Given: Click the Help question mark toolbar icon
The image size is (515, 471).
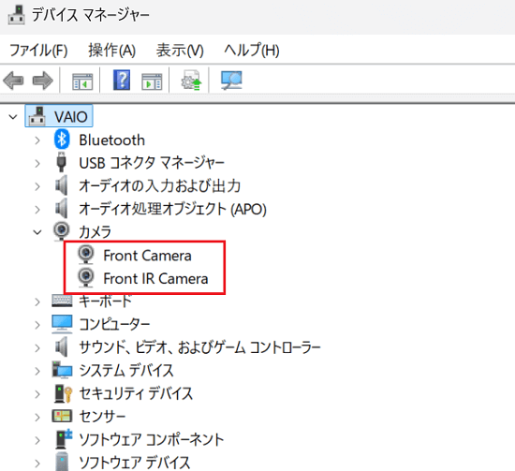Looking at the screenshot, I should pos(122,80).
